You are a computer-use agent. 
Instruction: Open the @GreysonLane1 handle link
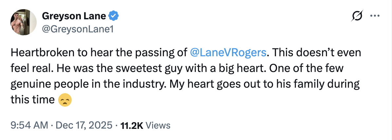[x=78, y=29]
